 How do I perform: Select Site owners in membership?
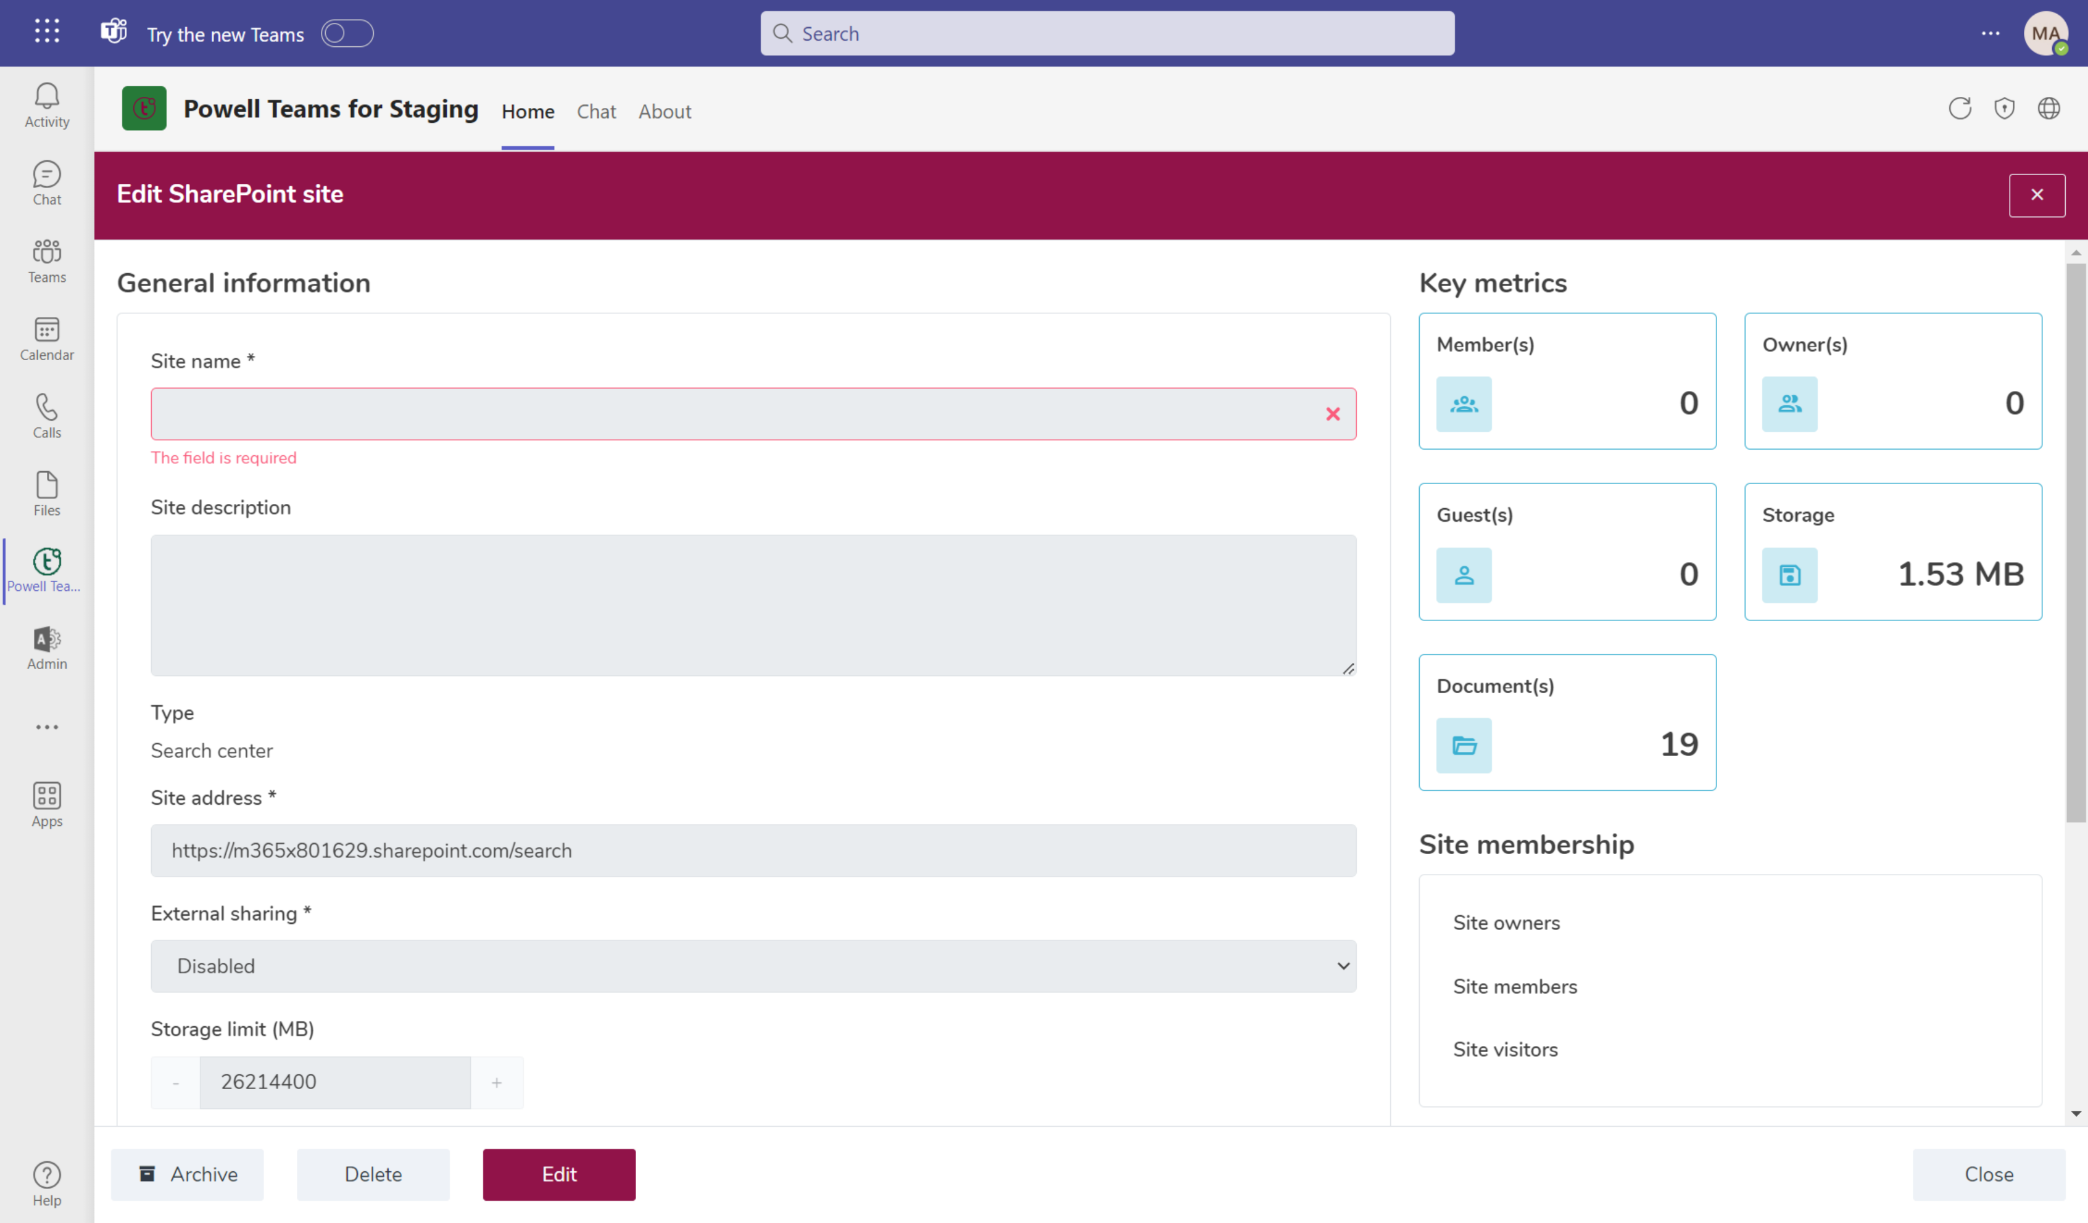click(1506, 923)
